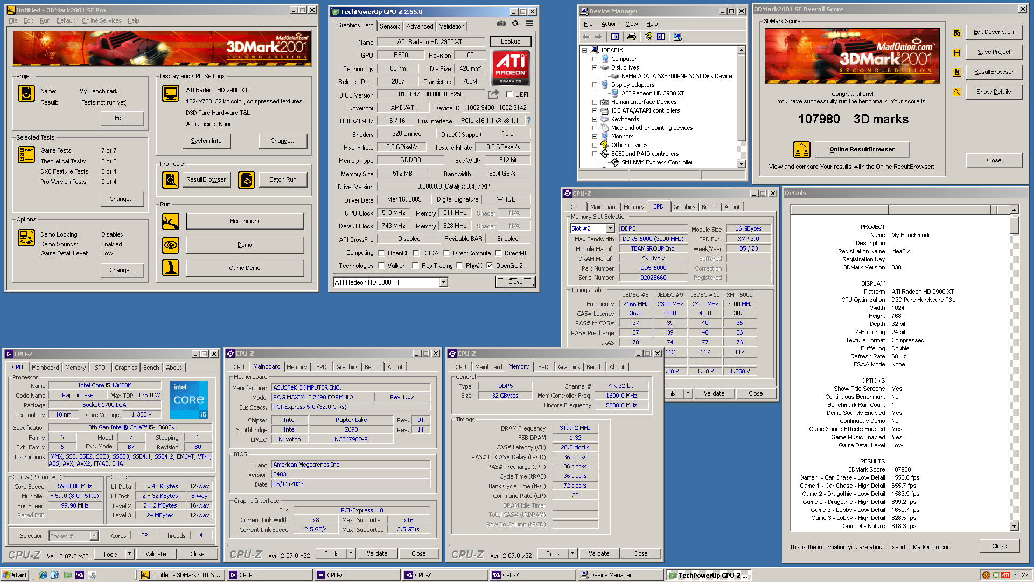Expand the Keyboards tree node
Image resolution: width=1034 pixels, height=582 pixels.
pyautogui.click(x=595, y=120)
